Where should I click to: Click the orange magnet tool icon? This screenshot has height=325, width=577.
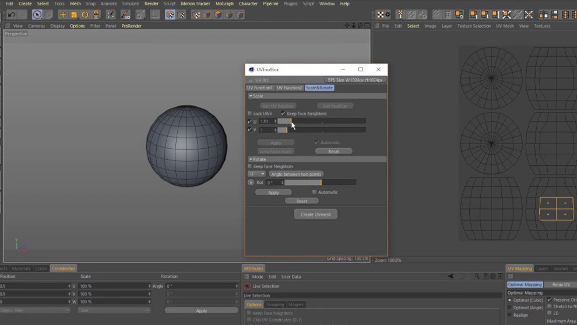tap(96, 15)
